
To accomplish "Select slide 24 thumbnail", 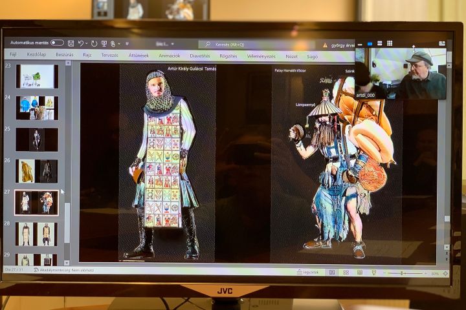I will pos(37,108).
